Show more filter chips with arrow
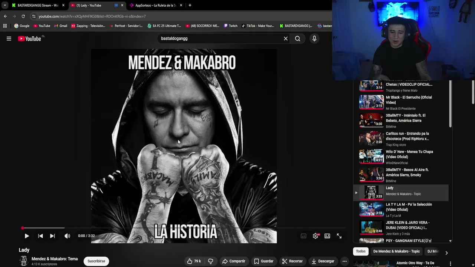Viewport: 475px width, 267px height. 446,253
